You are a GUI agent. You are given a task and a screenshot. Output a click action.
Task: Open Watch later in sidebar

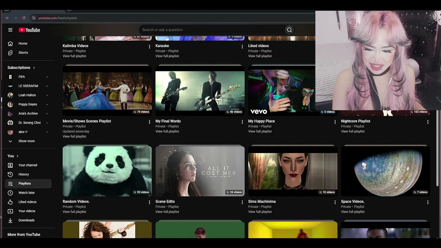coord(28,193)
